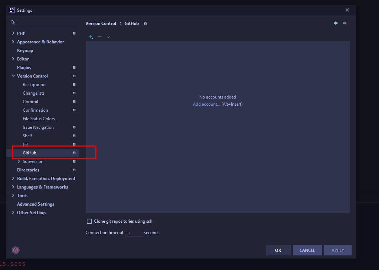The width and height of the screenshot is (379, 270).
Task: Click the PhpStorm logo in title bar
Action: pyautogui.click(x=12, y=10)
